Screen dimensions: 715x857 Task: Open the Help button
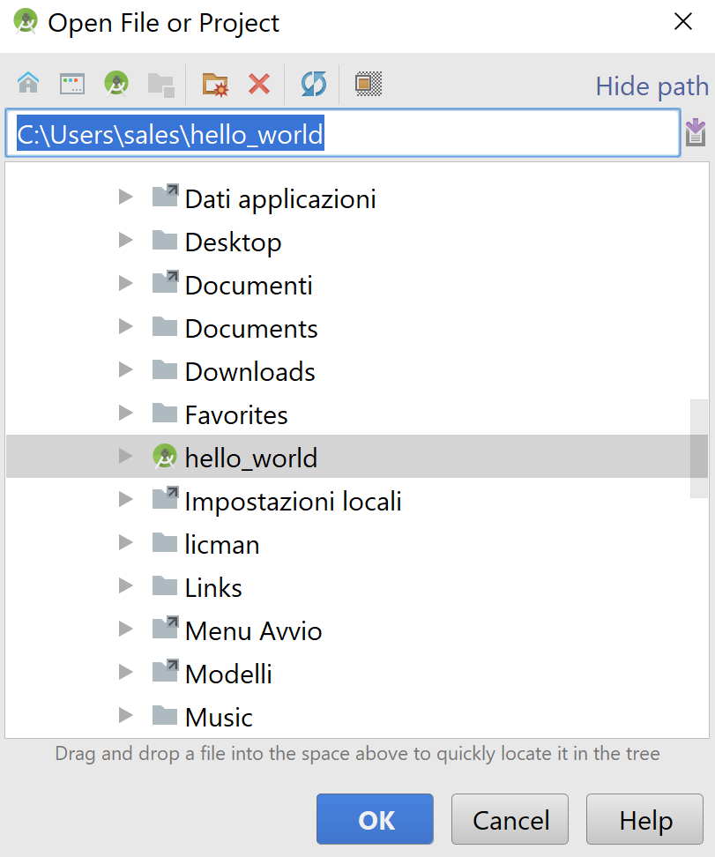click(x=645, y=819)
